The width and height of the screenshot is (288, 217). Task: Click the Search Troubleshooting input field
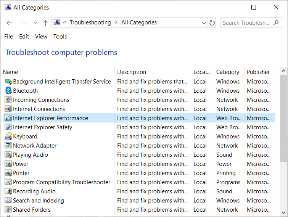(246, 23)
